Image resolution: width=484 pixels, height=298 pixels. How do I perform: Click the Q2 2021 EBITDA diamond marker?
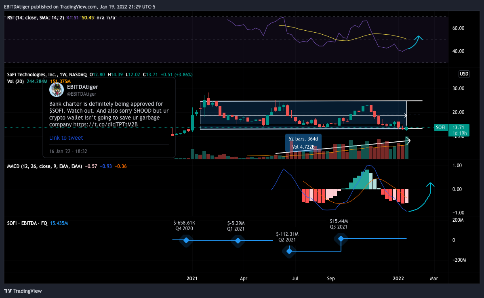click(x=289, y=251)
